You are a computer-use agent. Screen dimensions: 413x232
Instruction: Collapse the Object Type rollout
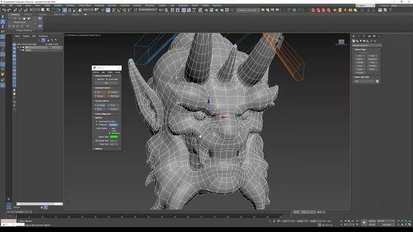[x=360, y=49]
